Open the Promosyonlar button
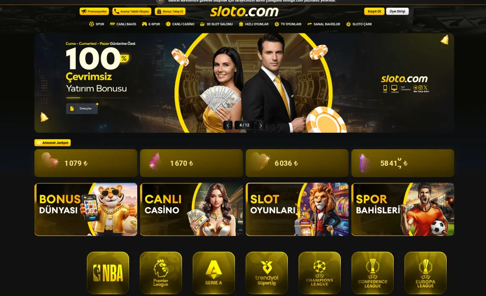The width and height of the screenshot is (486, 296). point(94,11)
